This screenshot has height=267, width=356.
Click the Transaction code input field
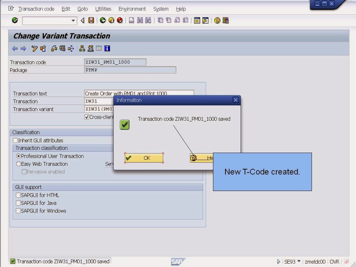pos(114,62)
